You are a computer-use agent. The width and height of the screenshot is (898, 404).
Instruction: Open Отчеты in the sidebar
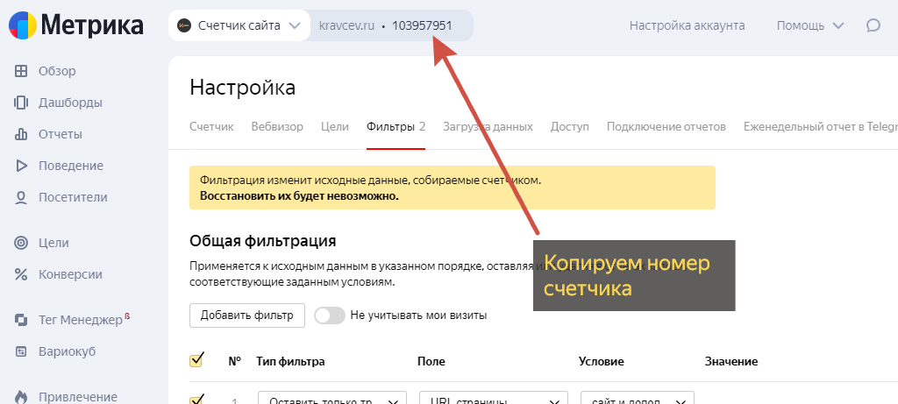(61, 134)
